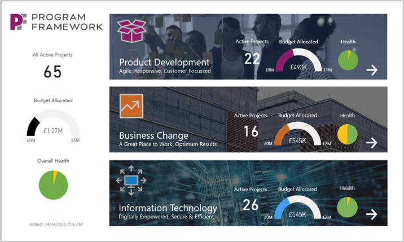Open the Information Technology title link
The height and width of the screenshot is (242, 404).
(x=168, y=208)
